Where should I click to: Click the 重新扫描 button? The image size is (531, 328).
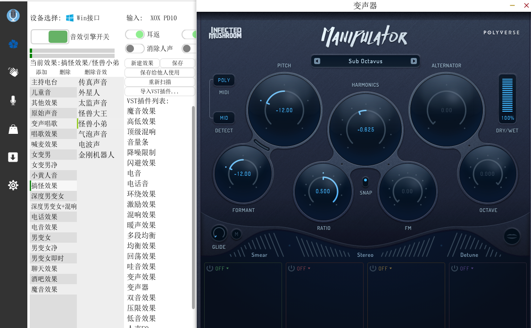[x=160, y=82]
